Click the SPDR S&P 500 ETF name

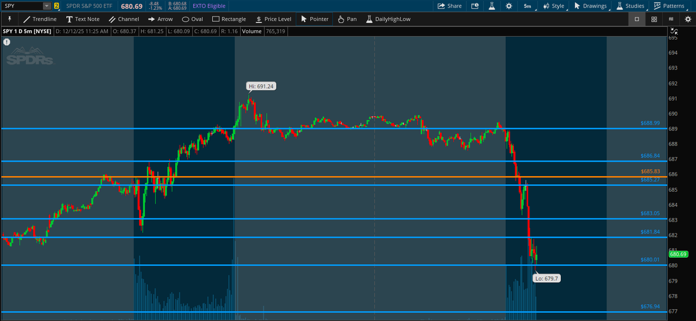click(x=89, y=6)
